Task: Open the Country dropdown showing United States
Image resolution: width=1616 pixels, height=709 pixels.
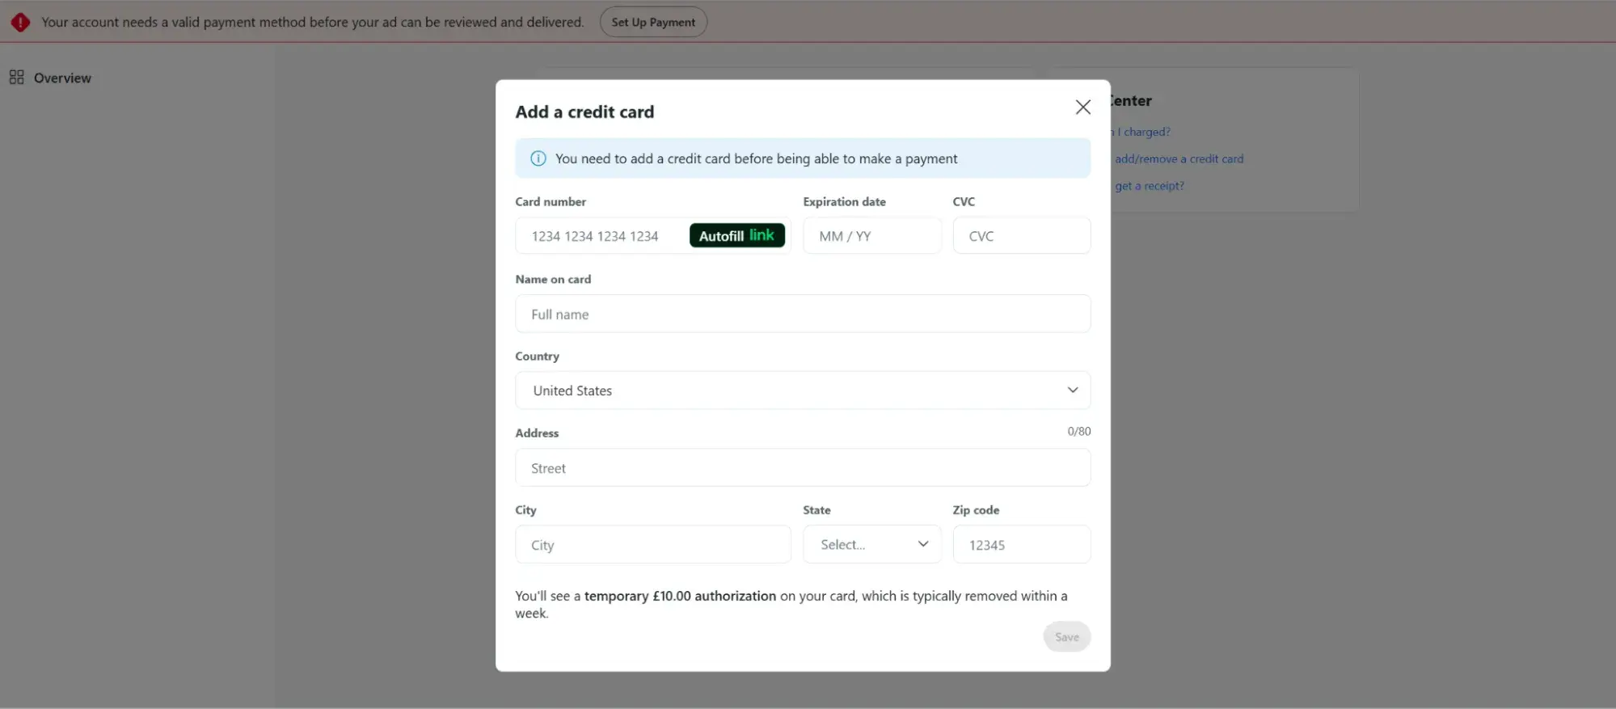Action: coord(803,390)
